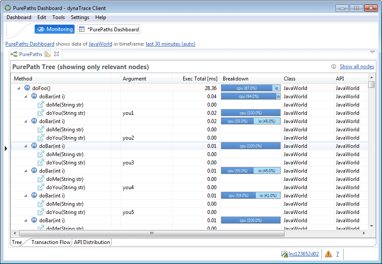Click the info icon beside Show all nodes

pyautogui.click(x=334, y=67)
